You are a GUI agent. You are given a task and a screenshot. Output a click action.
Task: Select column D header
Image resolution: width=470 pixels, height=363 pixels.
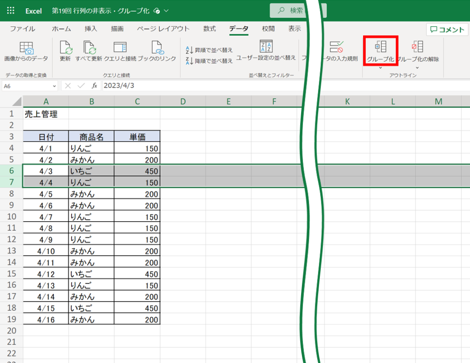tap(183, 101)
